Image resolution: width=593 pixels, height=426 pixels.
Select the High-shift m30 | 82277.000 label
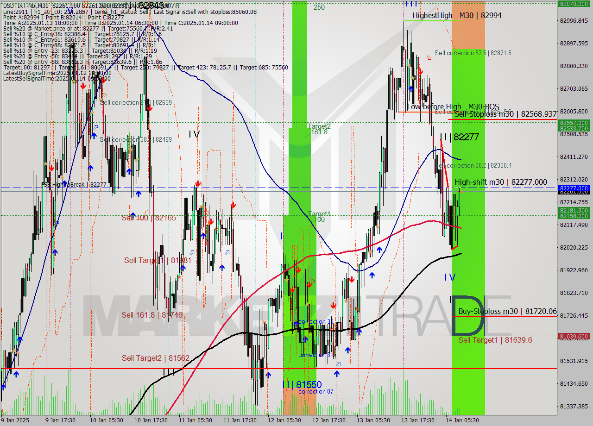[501, 182]
